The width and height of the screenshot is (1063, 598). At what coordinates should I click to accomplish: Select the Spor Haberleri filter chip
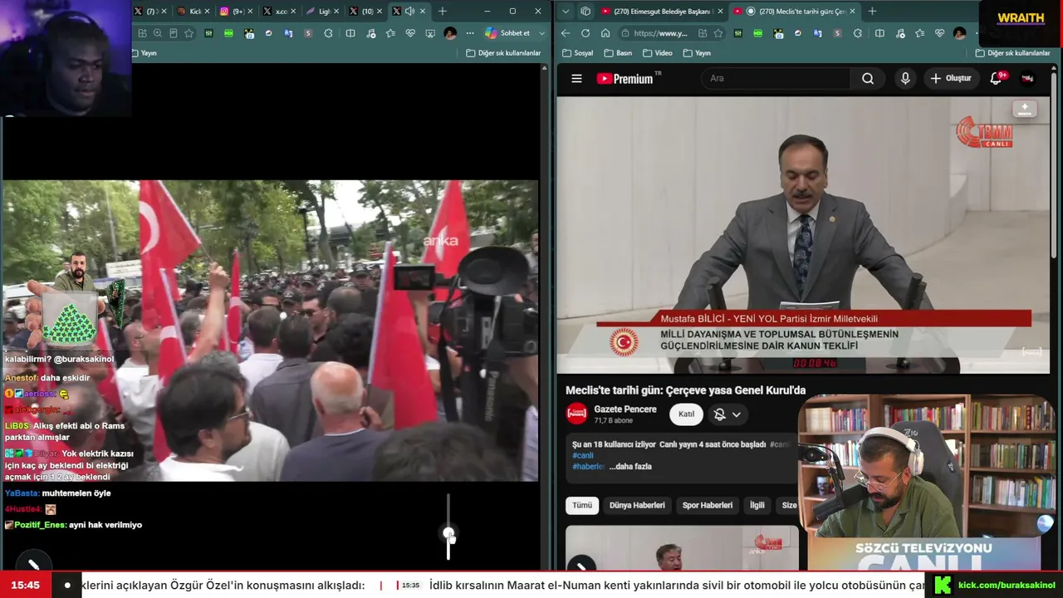pyautogui.click(x=708, y=505)
